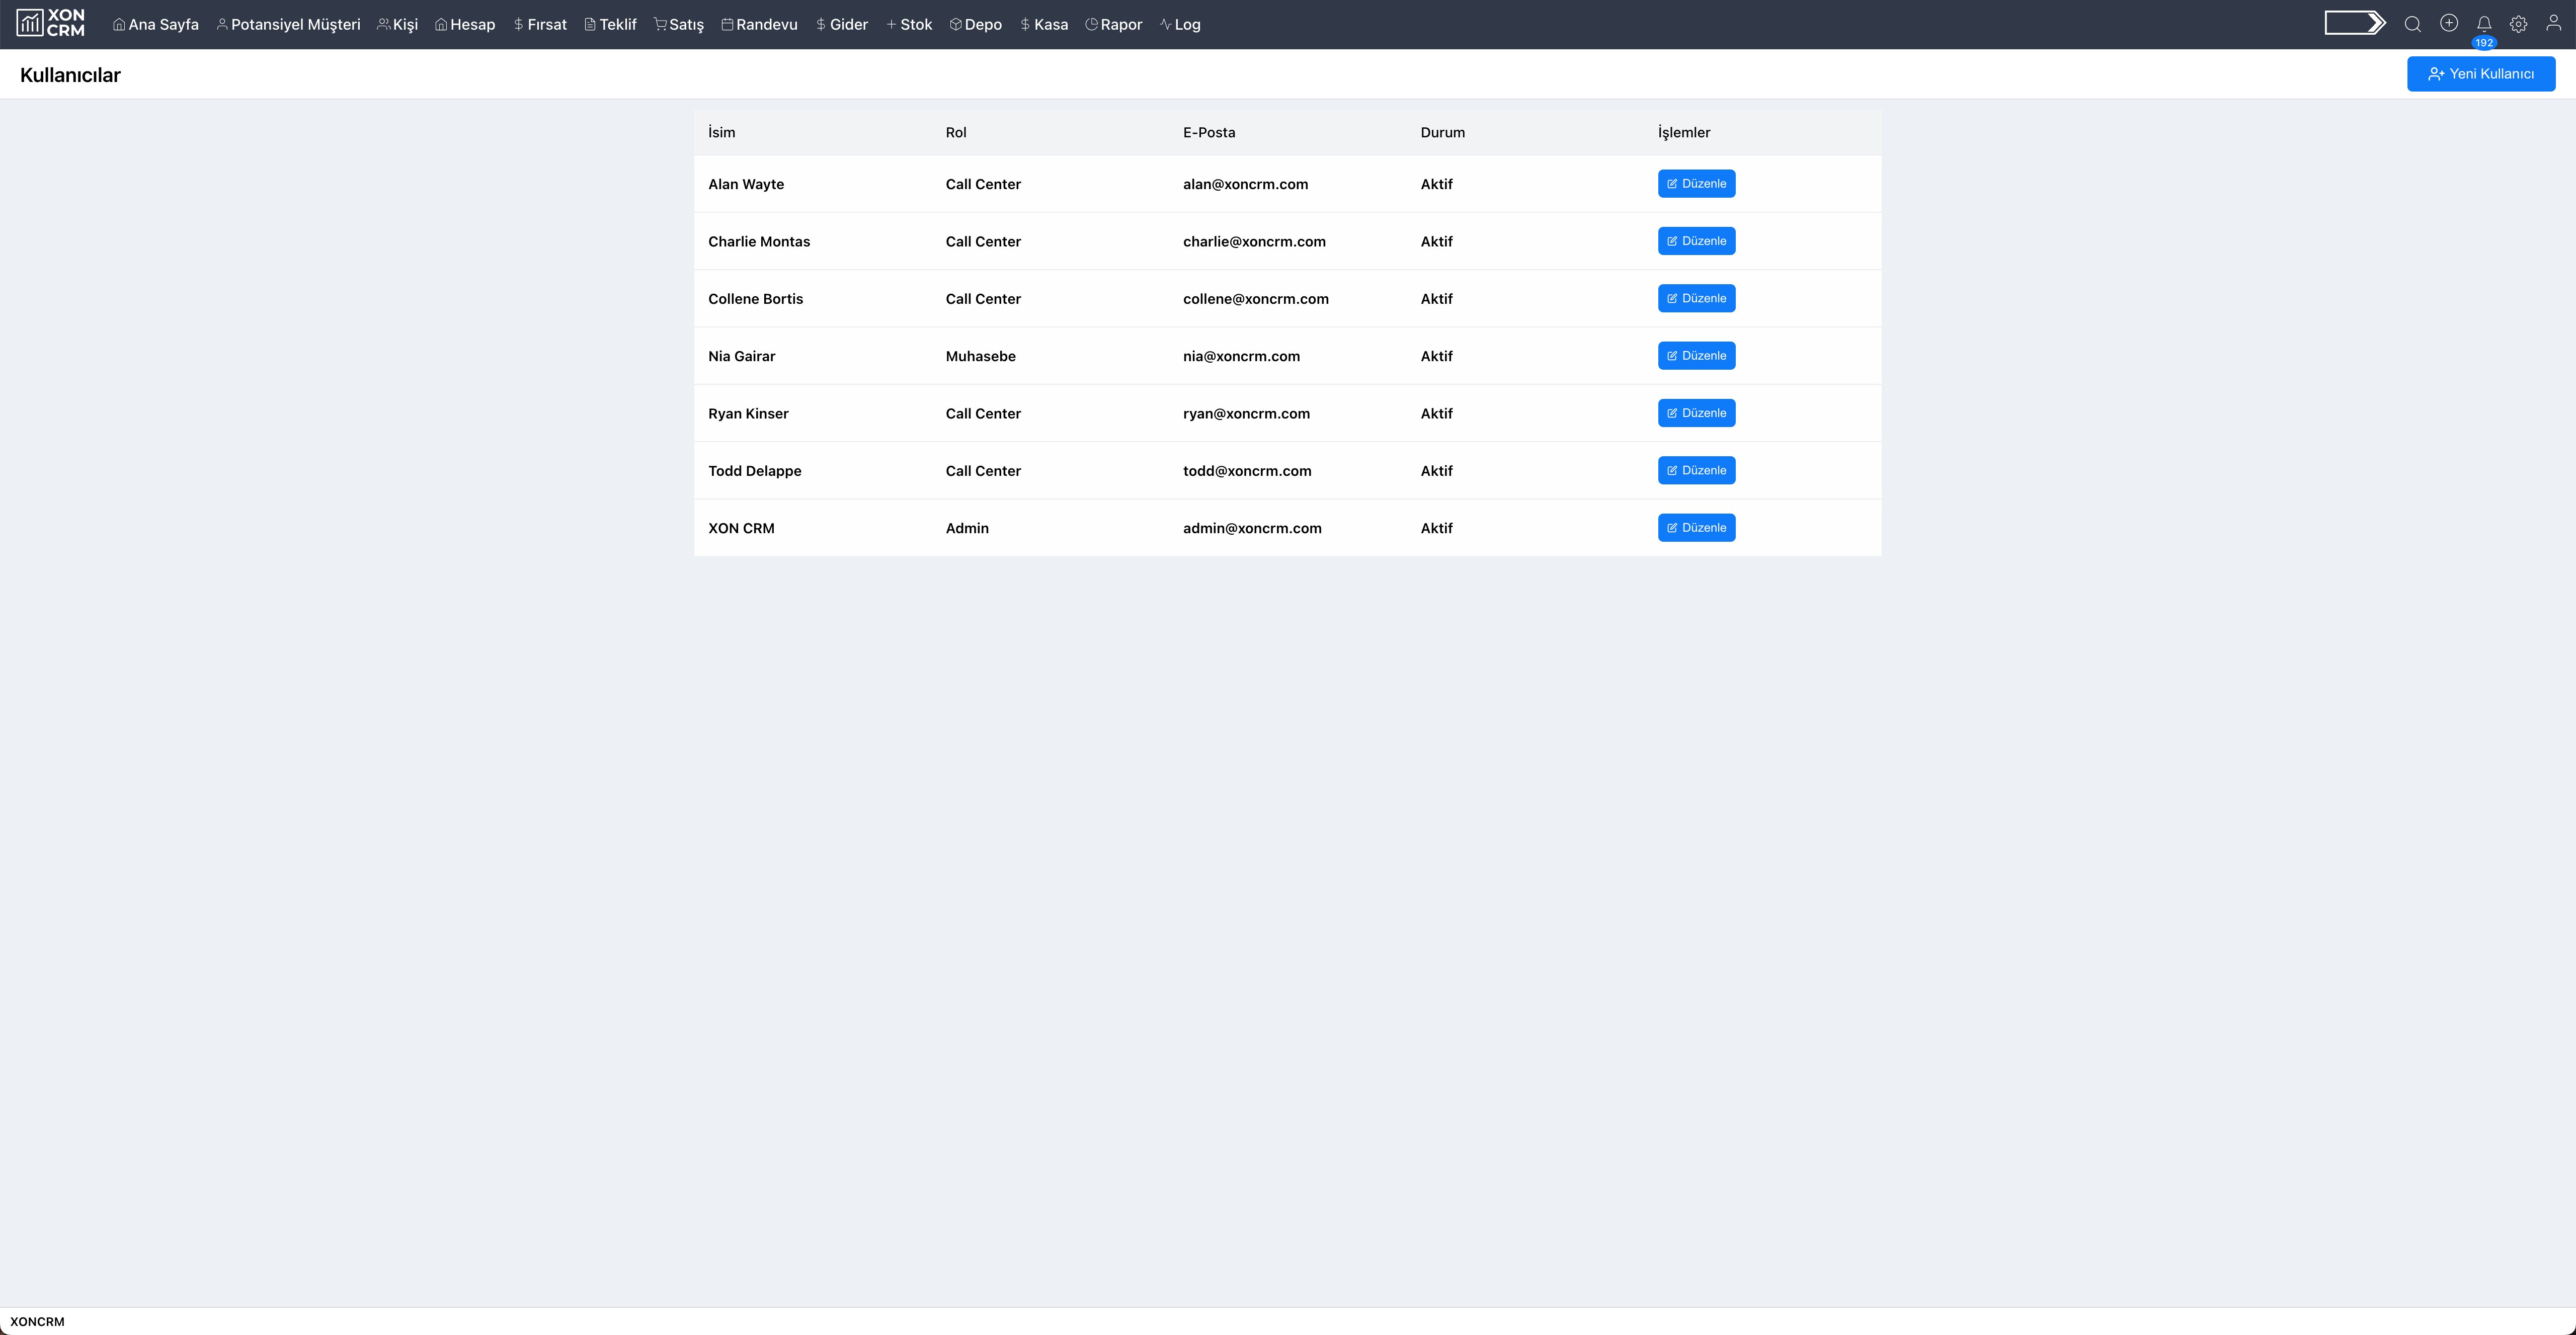Open the Gider section
2576x1335 pixels.
coord(842,24)
